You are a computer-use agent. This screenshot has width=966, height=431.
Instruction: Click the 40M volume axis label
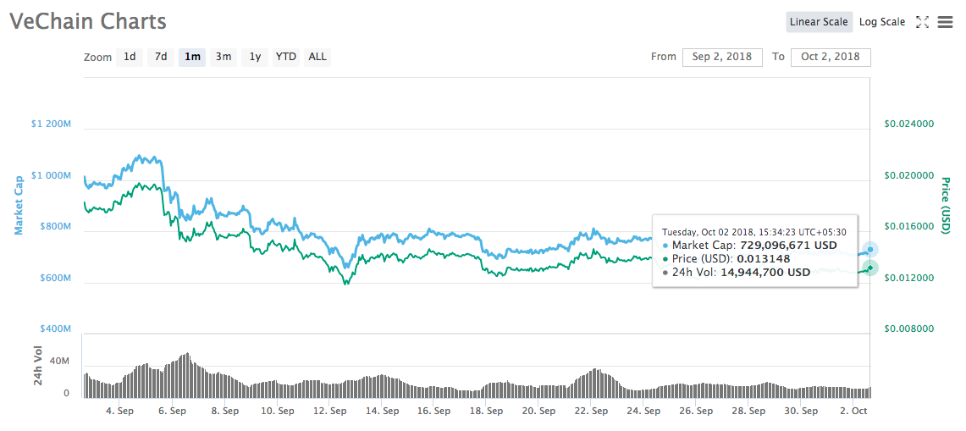click(x=59, y=362)
